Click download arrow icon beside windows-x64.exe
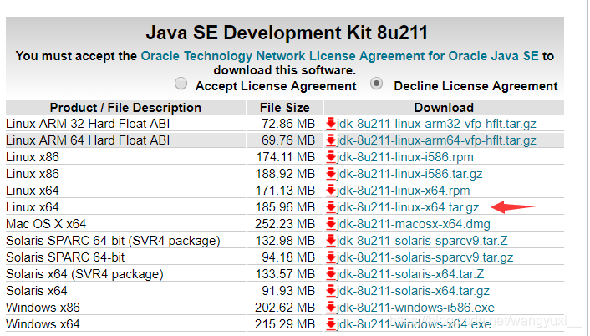 [x=331, y=324]
